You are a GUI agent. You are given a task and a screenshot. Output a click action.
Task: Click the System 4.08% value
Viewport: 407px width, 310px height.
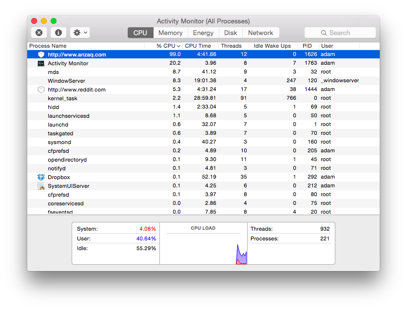(148, 229)
